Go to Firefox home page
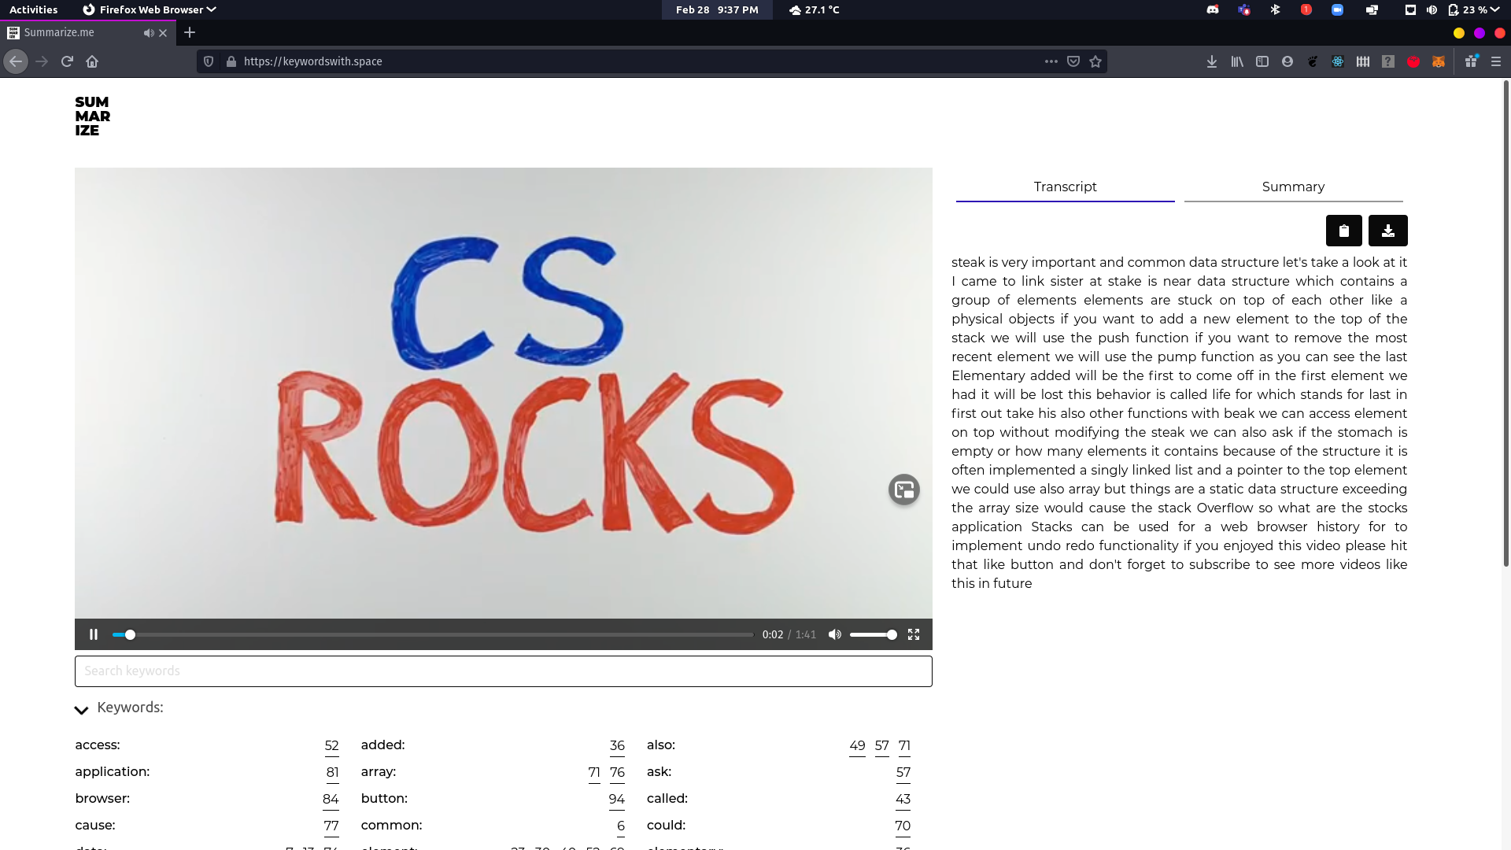 pos(92,61)
